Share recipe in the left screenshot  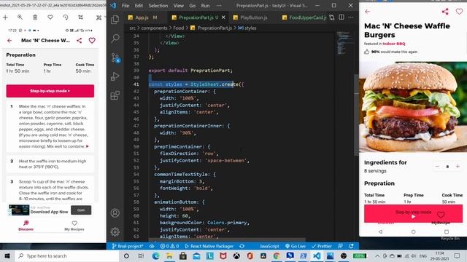80,41
